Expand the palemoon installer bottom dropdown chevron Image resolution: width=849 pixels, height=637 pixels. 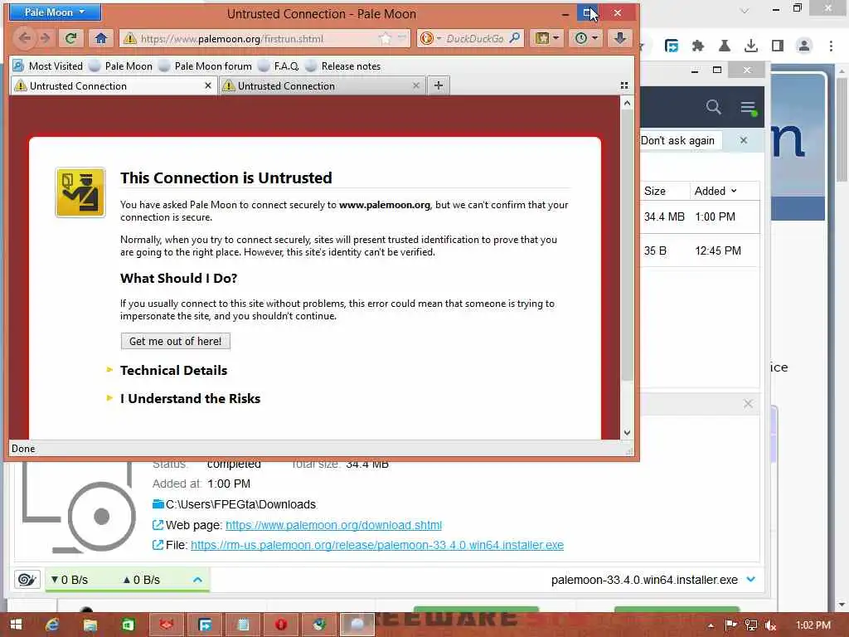[x=751, y=580]
